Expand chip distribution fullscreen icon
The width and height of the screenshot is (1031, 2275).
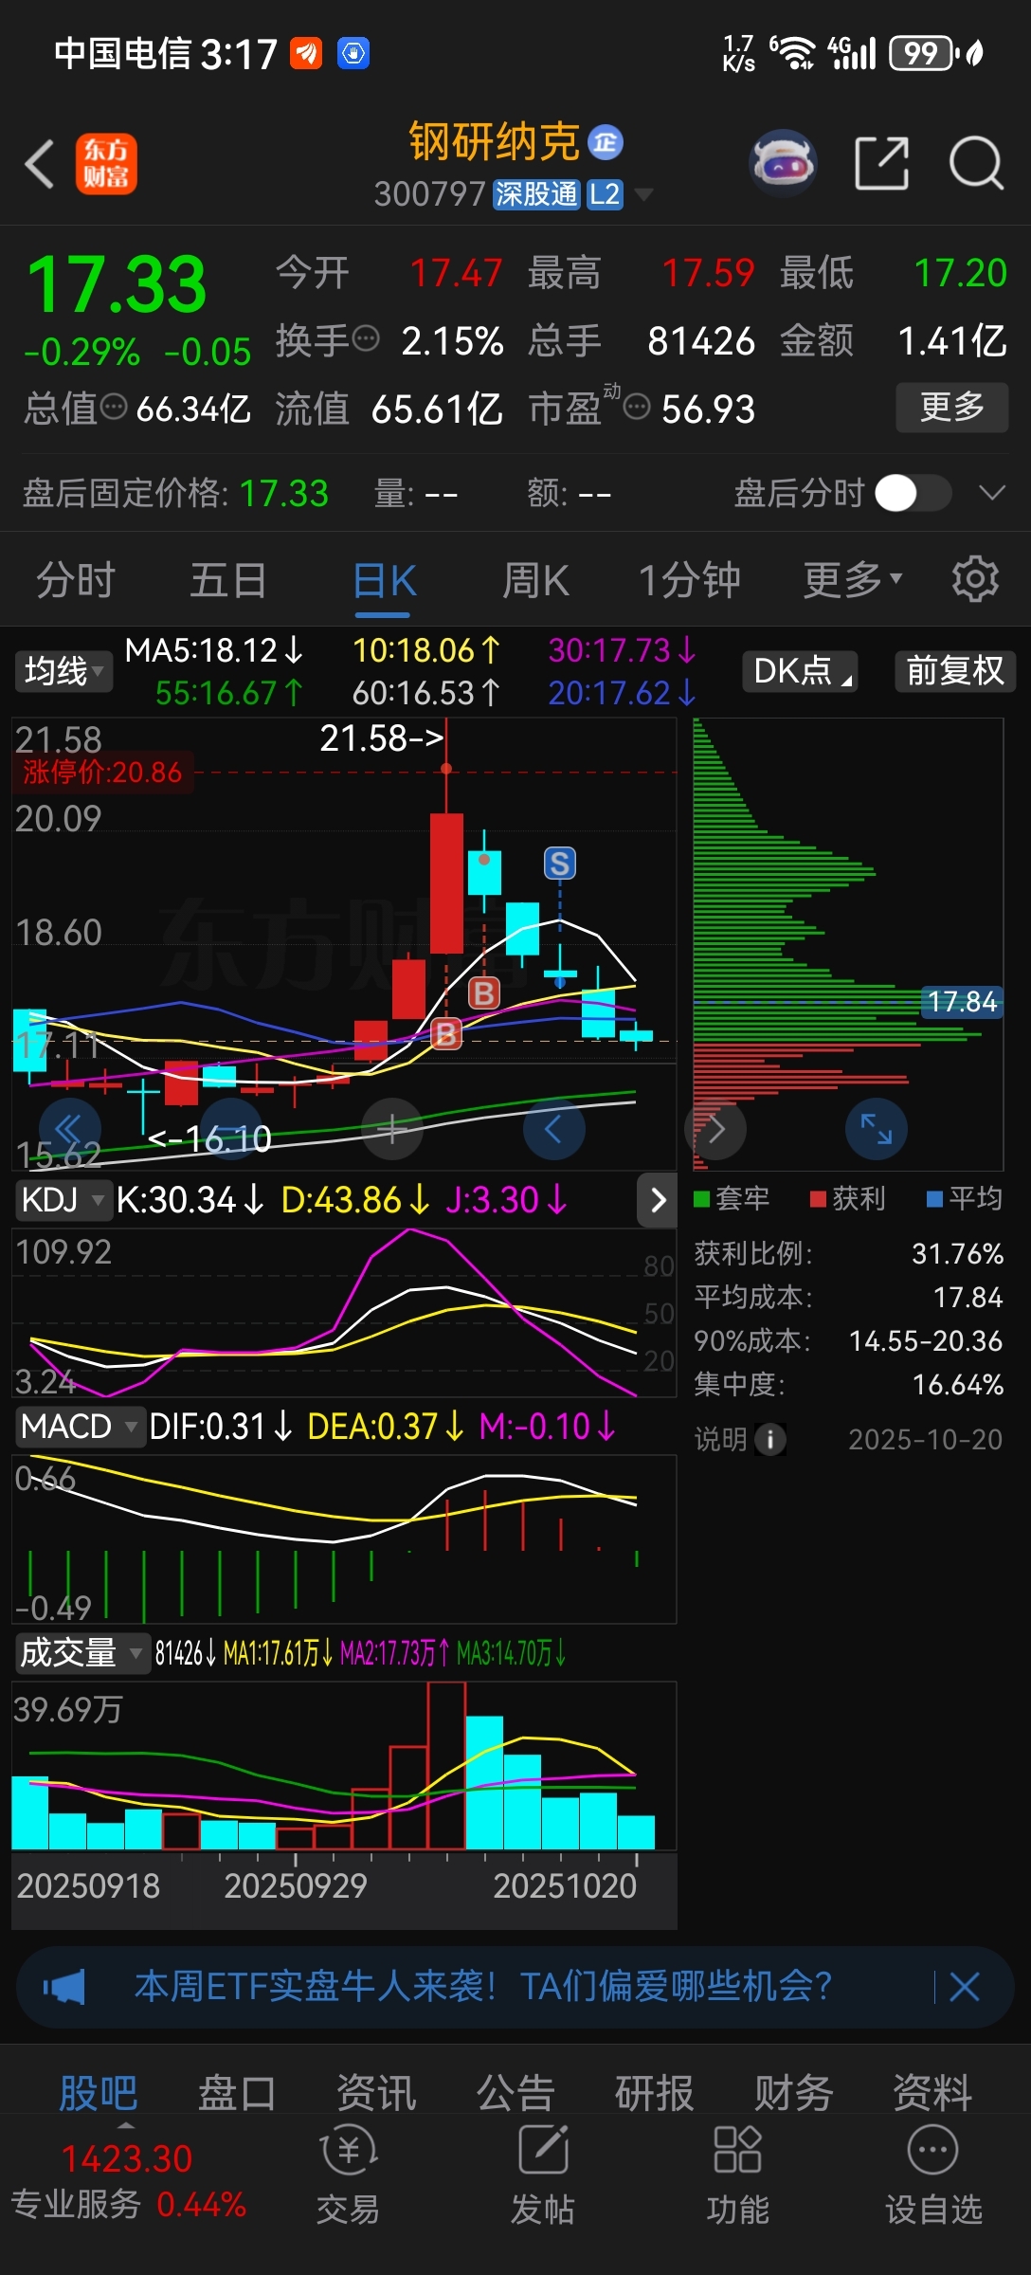(876, 1129)
